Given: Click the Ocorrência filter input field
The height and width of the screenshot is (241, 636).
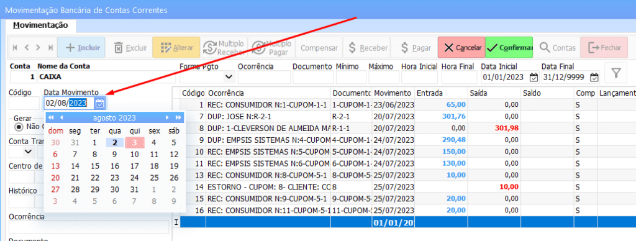Looking at the screenshot, I should (x=264, y=77).
